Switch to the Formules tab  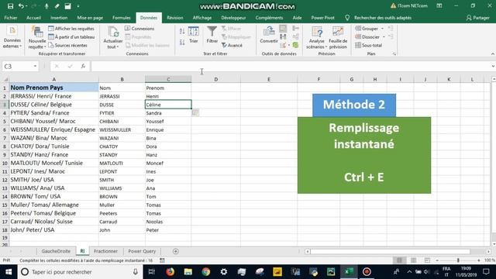[x=122, y=18]
